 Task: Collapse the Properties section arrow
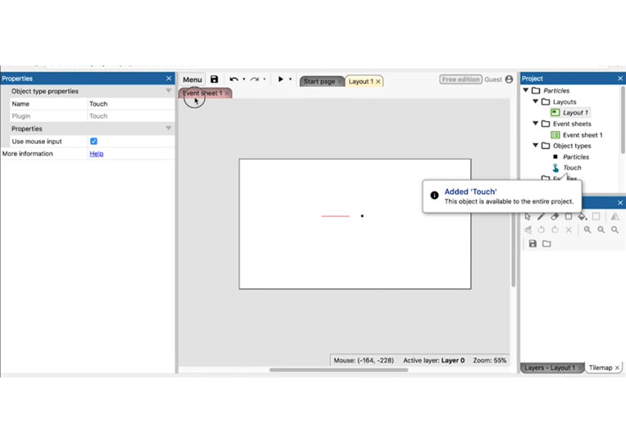(168, 129)
